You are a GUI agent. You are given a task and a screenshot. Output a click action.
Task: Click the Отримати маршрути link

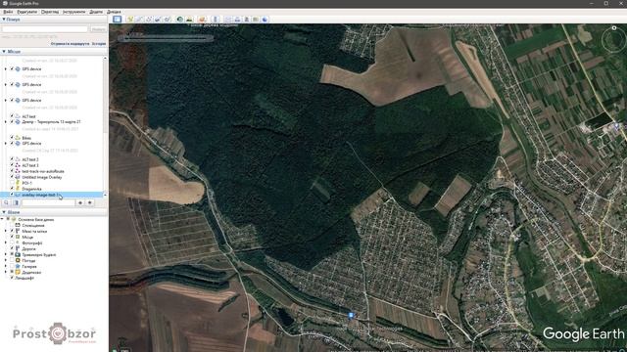tap(70, 43)
